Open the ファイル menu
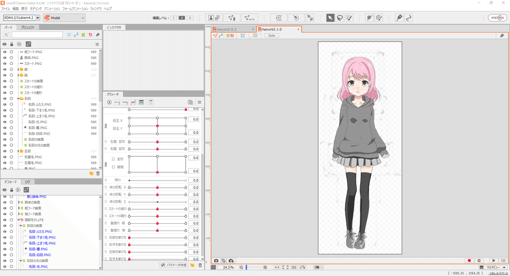This screenshot has width=510, height=276. [6, 8]
